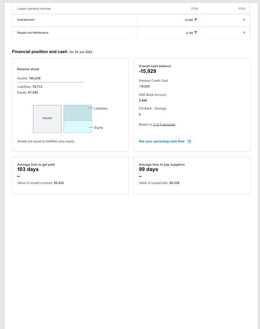Click the red up arrow next to Entertainment 10,000
The height and width of the screenshot is (329, 260).
[x=195, y=19]
